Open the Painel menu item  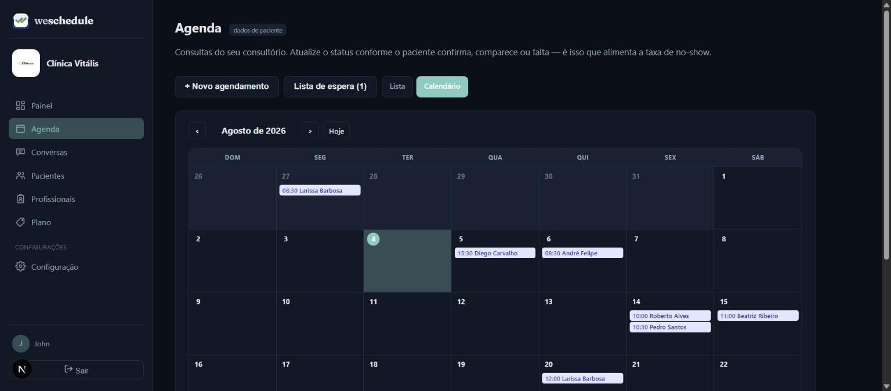tap(76, 106)
